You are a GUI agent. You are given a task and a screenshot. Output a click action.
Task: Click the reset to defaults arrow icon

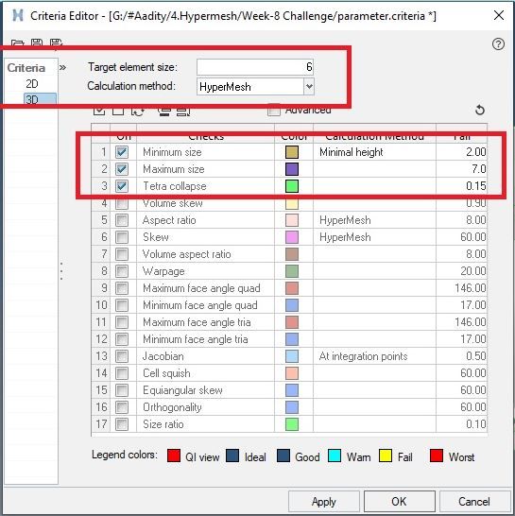click(480, 110)
